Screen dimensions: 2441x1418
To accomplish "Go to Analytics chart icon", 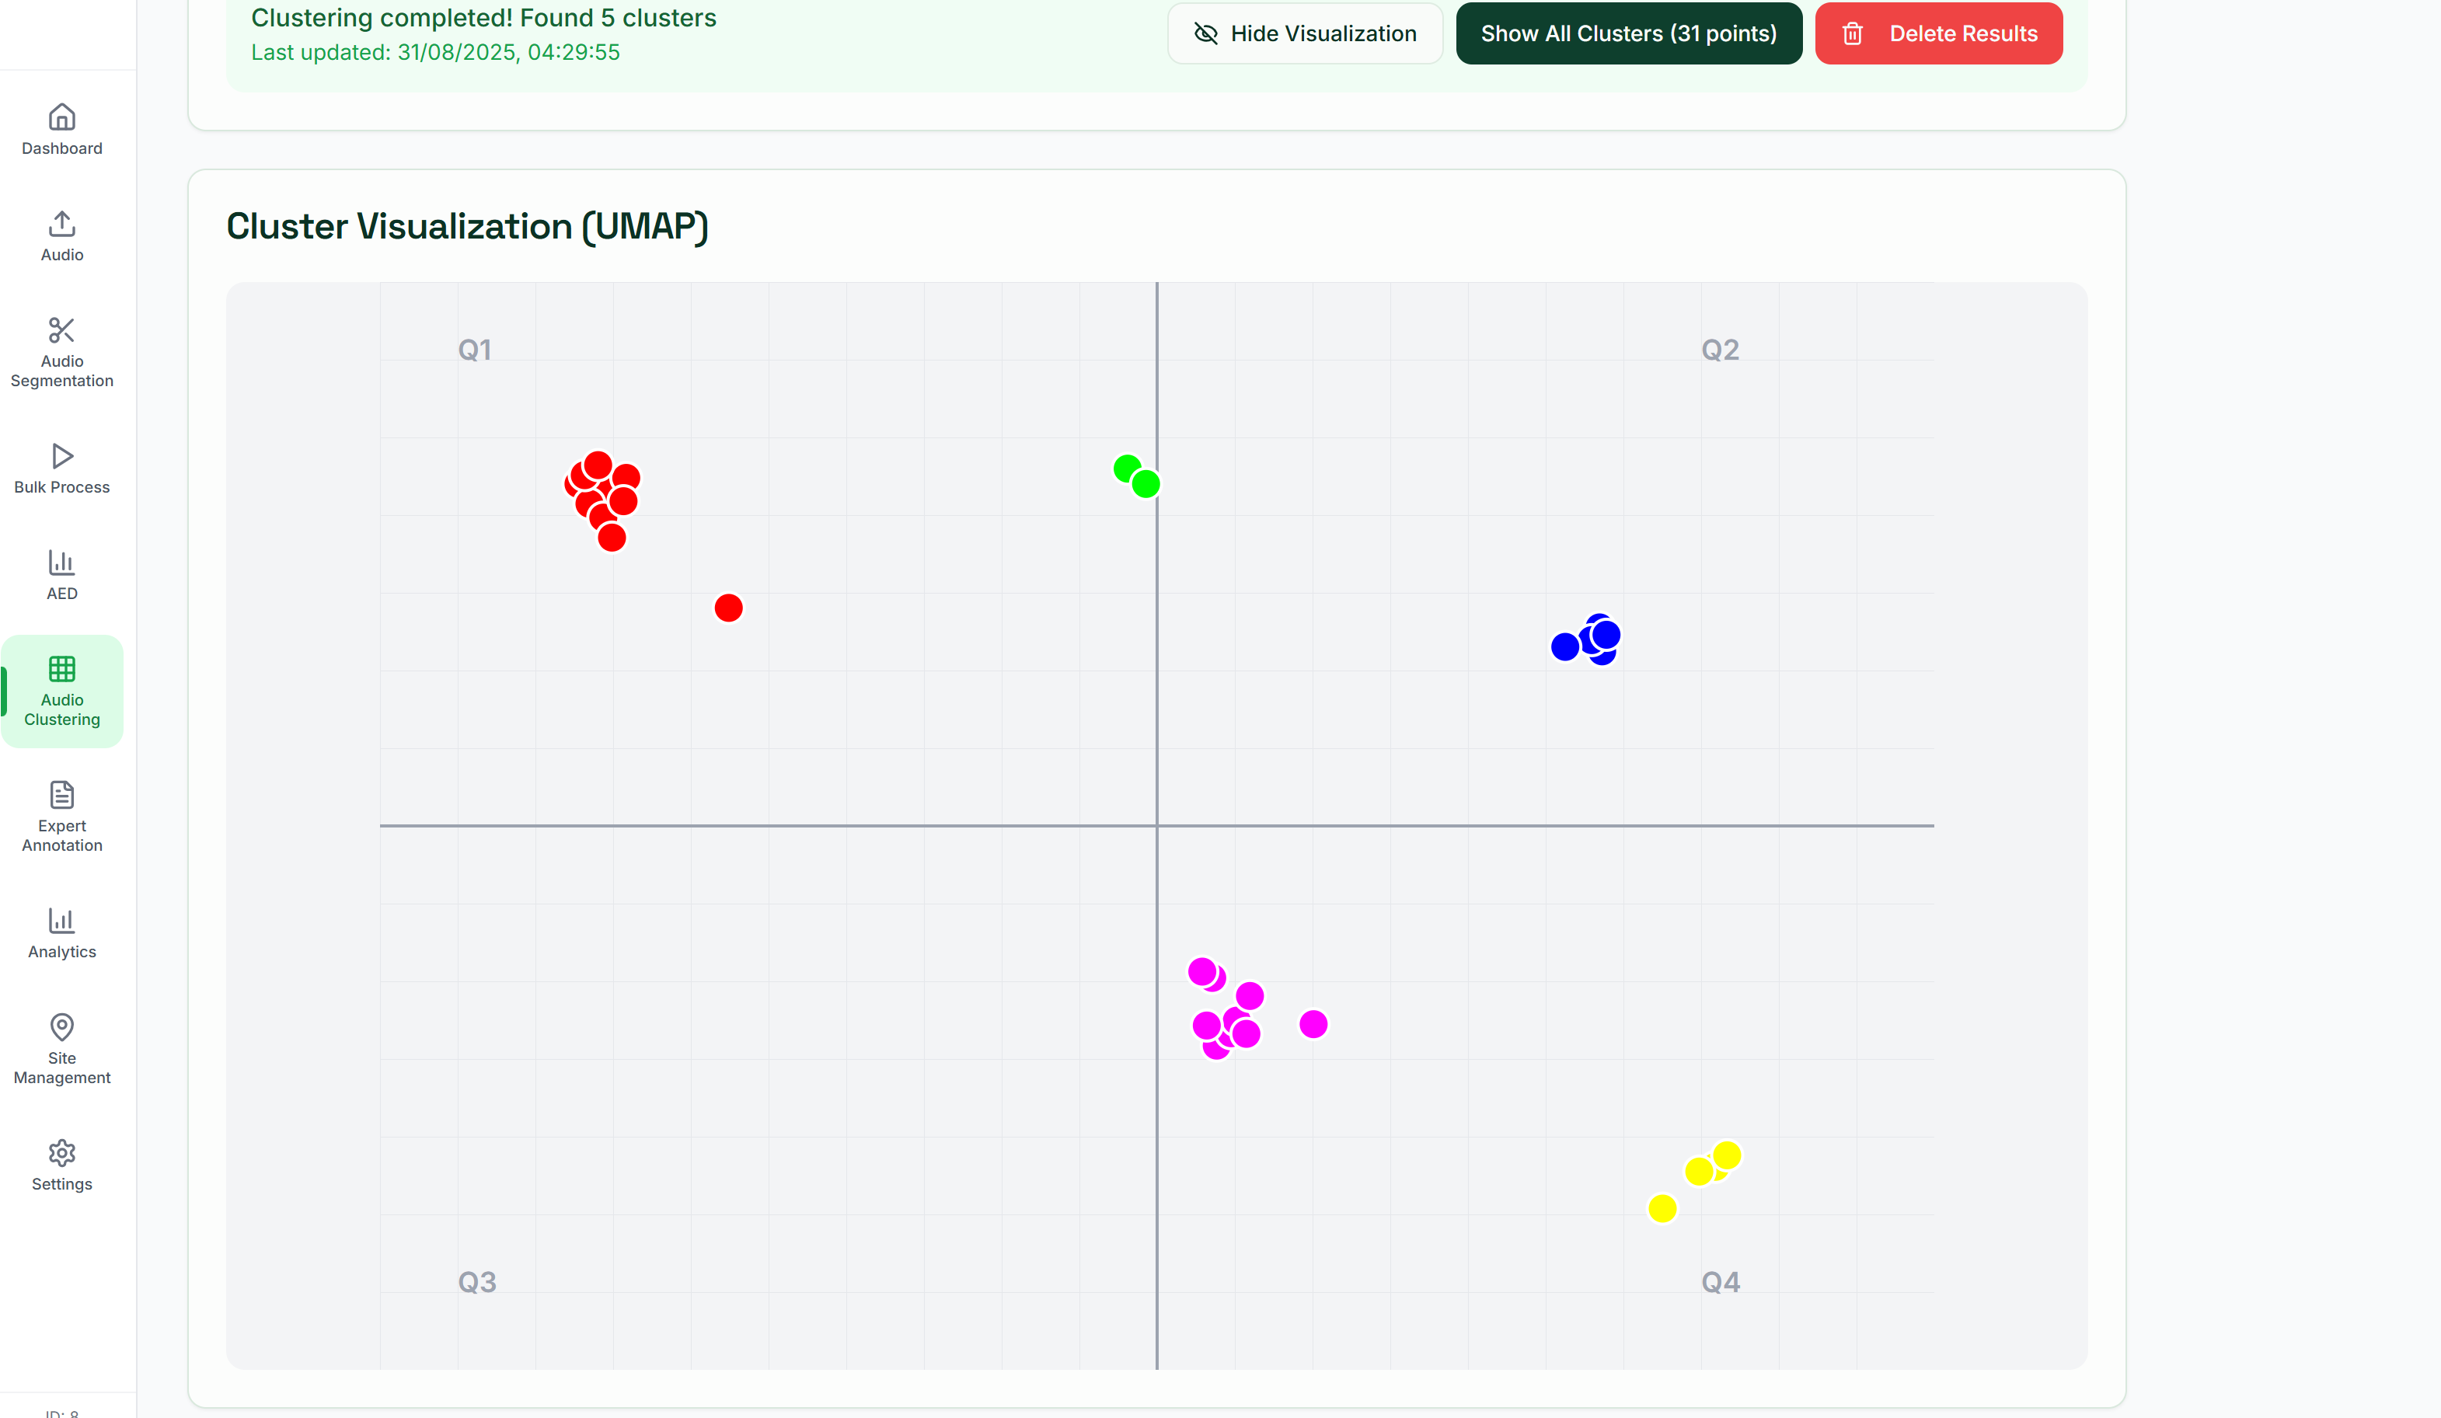I will [62, 922].
